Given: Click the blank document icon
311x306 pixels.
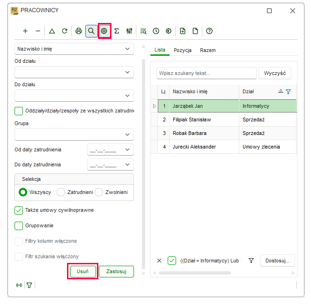Looking at the screenshot, I should coord(195,31).
